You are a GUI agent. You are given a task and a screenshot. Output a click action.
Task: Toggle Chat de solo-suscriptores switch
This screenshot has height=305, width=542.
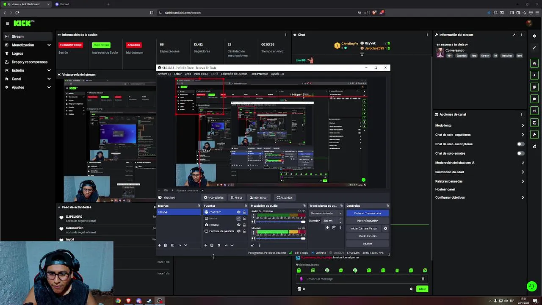(520, 144)
